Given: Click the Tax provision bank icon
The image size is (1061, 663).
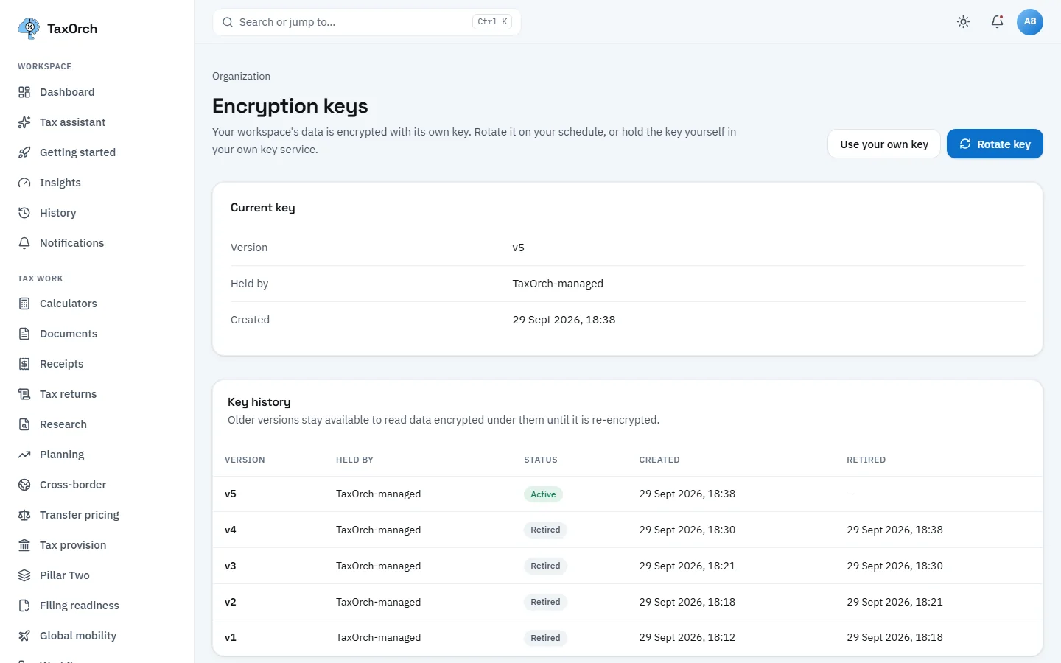Looking at the screenshot, I should (x=24, y=545).
